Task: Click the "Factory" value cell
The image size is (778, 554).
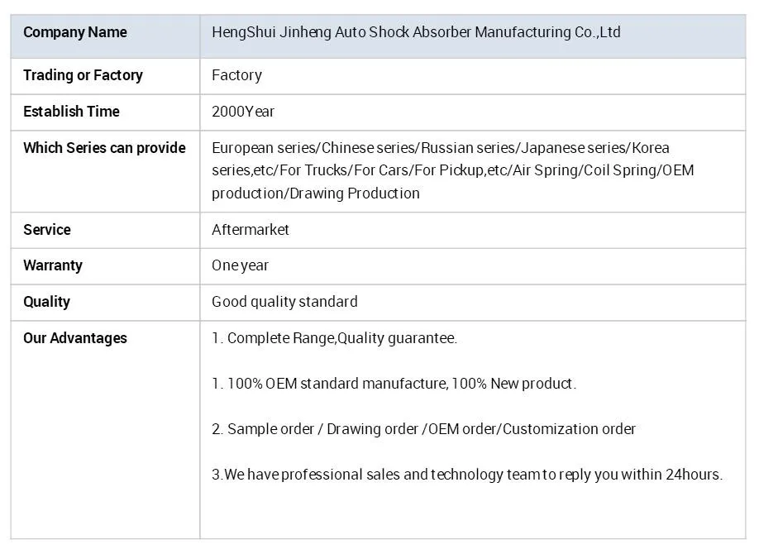Action: tap(236, 75)
